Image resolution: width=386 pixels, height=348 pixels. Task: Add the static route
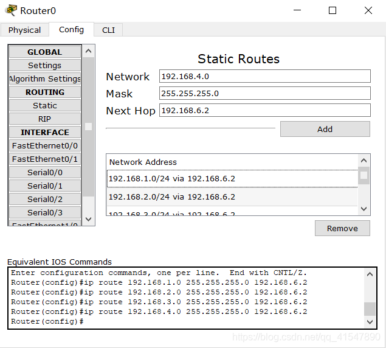click(x=325, y=129)
